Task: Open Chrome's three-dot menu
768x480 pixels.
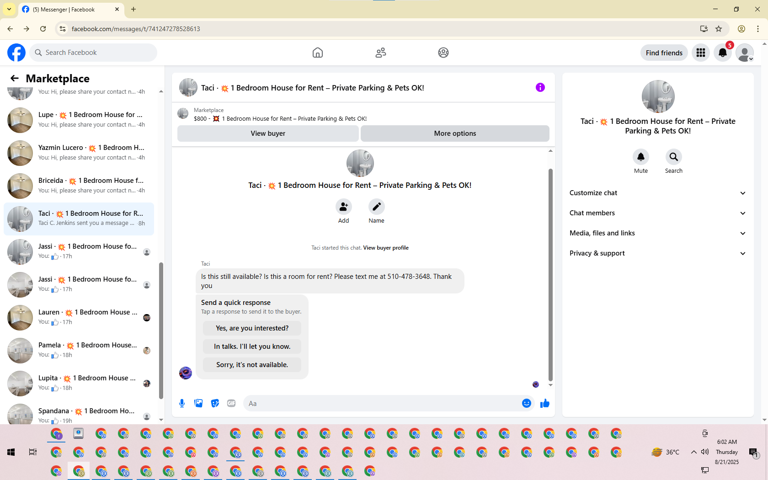Action: pos(758,29)
